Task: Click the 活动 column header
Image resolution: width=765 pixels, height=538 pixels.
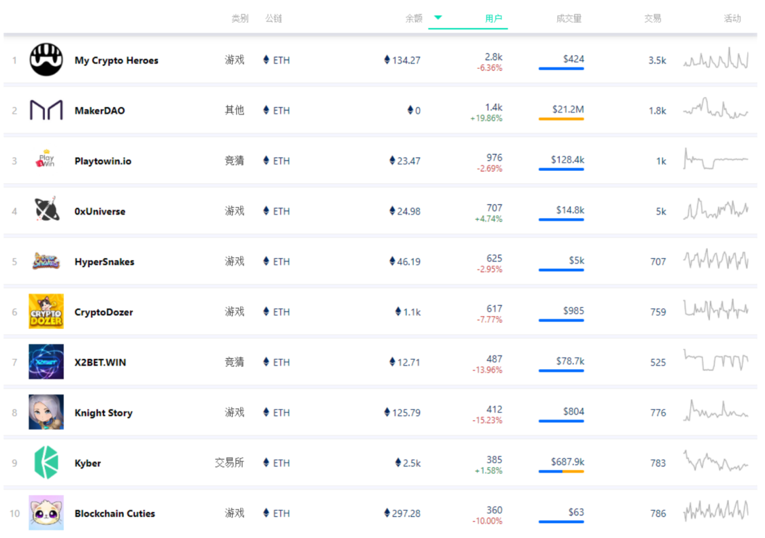Action: click(732, 18)
